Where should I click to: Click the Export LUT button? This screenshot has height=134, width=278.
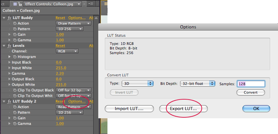(183, 108)
